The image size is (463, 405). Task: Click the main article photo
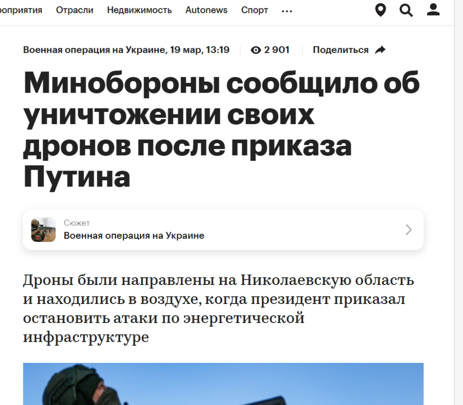[223, 384]
